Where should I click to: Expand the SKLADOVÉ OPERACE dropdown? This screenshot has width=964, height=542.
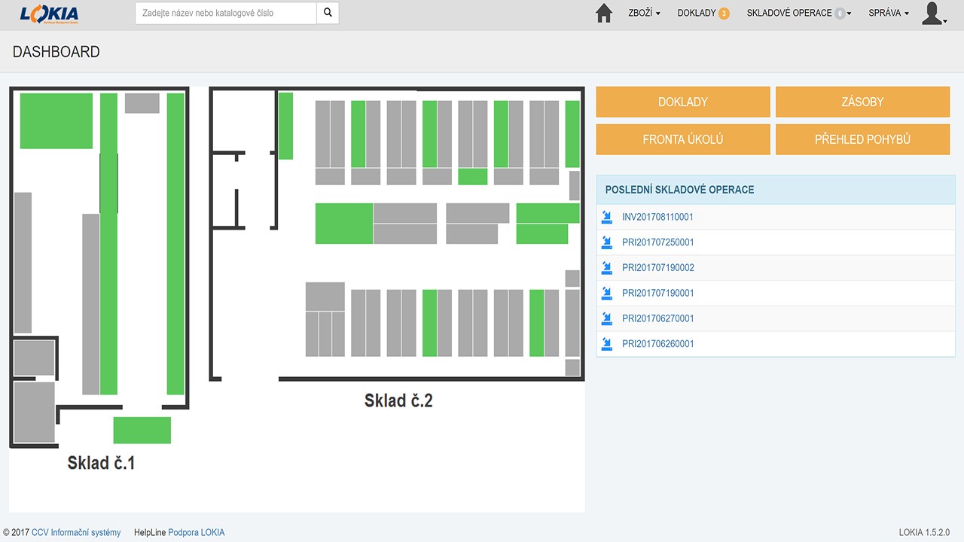799,13
